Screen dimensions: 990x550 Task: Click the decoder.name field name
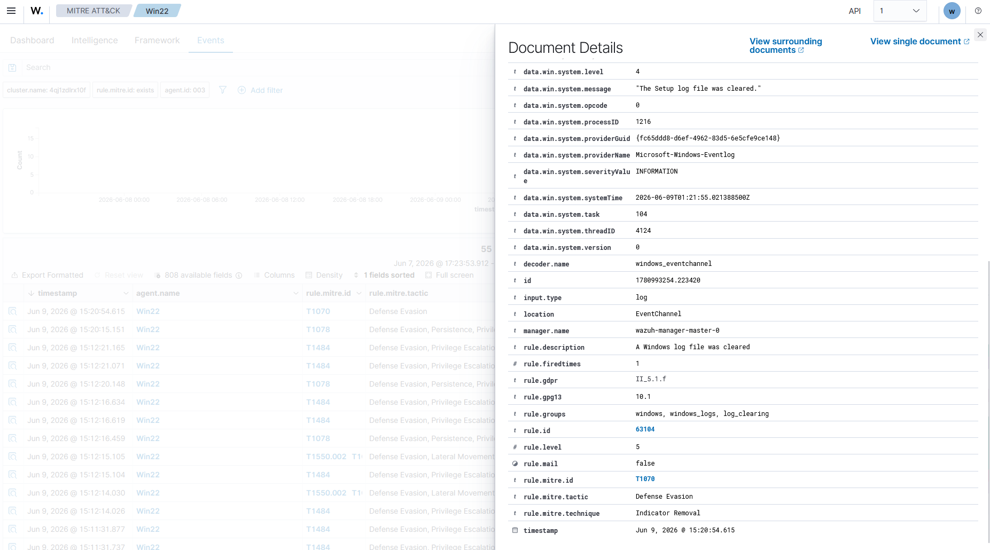click(x=546, y=264)
